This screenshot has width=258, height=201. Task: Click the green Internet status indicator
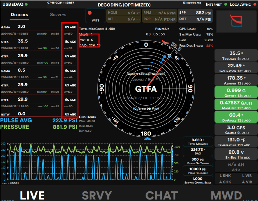pos(226,4)
